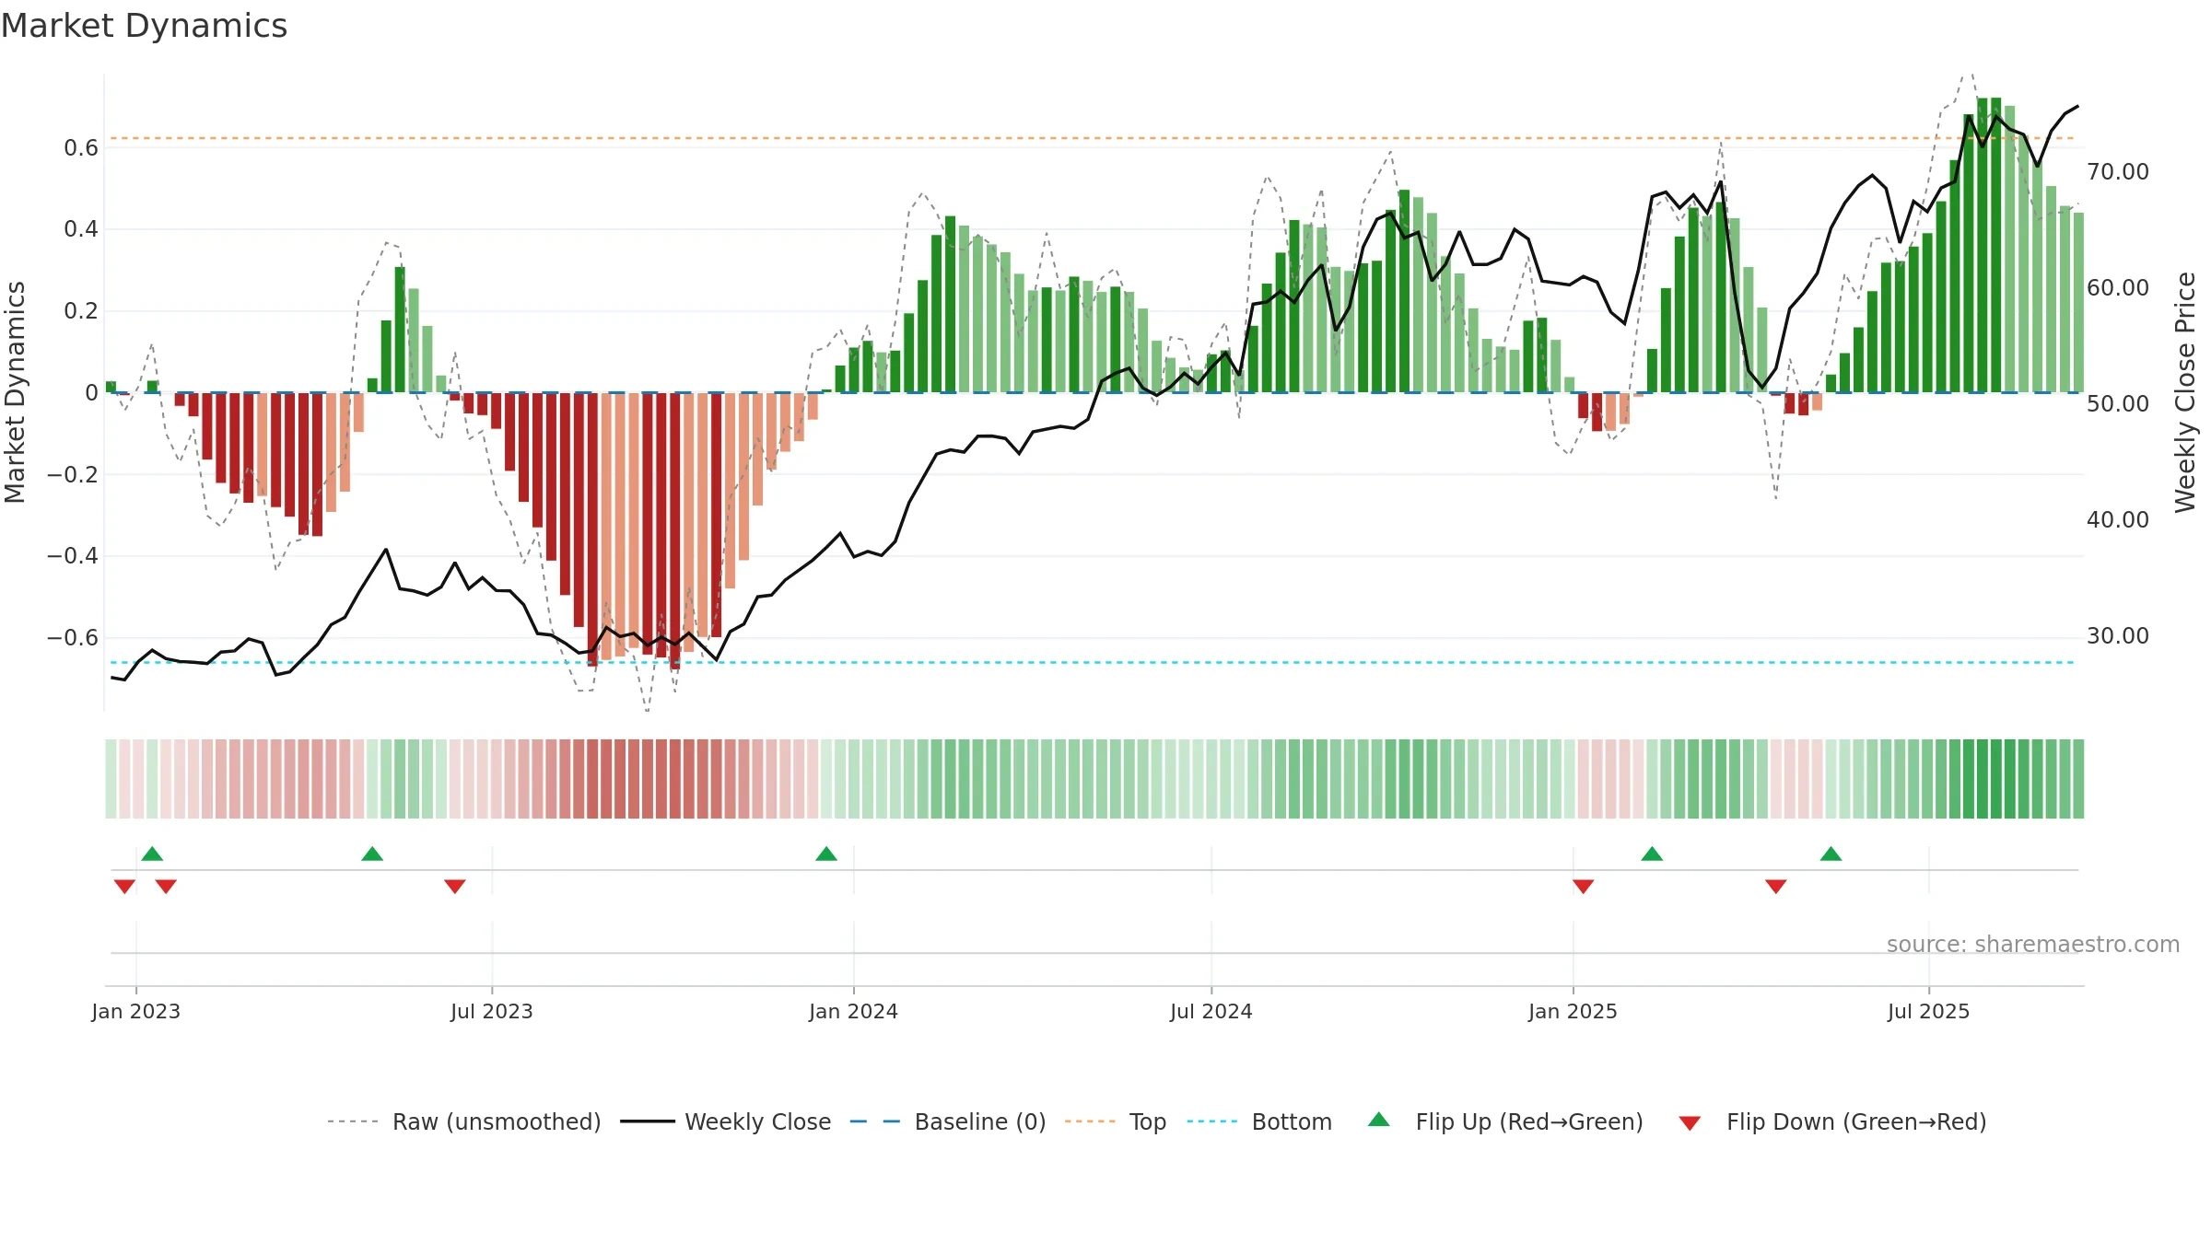Toggle the Raw (unsmoothed) legend entry
2211x1243 pixels.
point(464,1121)
